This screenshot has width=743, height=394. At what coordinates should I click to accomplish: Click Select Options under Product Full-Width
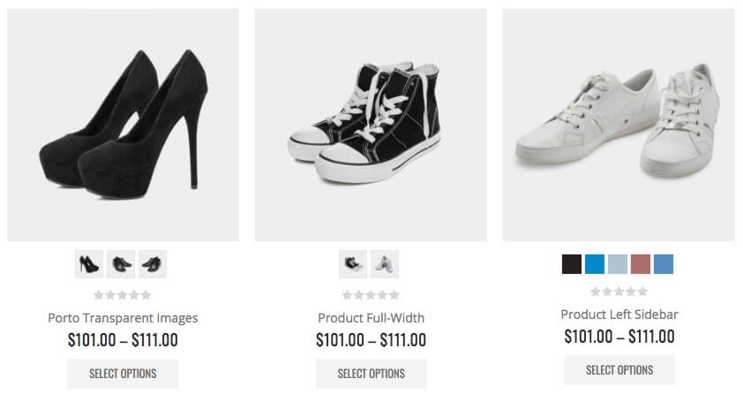pos(371,373)
